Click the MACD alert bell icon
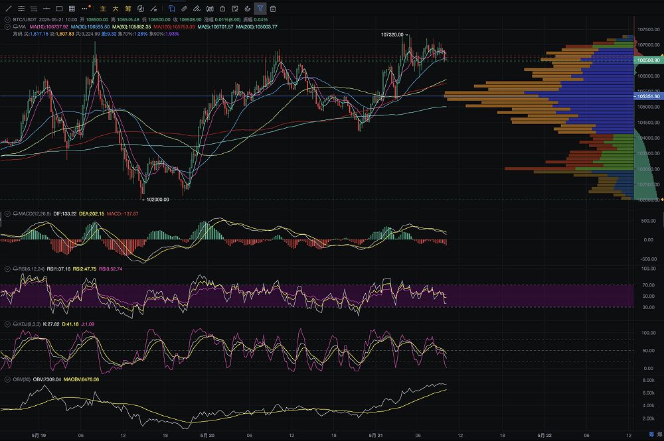Viewport: 664px width, 441px height. click(x=15, y=214)
